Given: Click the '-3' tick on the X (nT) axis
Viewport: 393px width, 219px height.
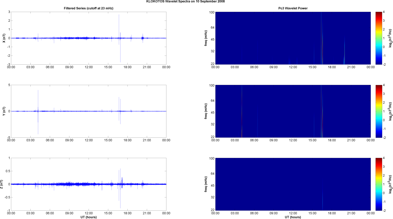Looking at the screenshot, I should [9, 65].
